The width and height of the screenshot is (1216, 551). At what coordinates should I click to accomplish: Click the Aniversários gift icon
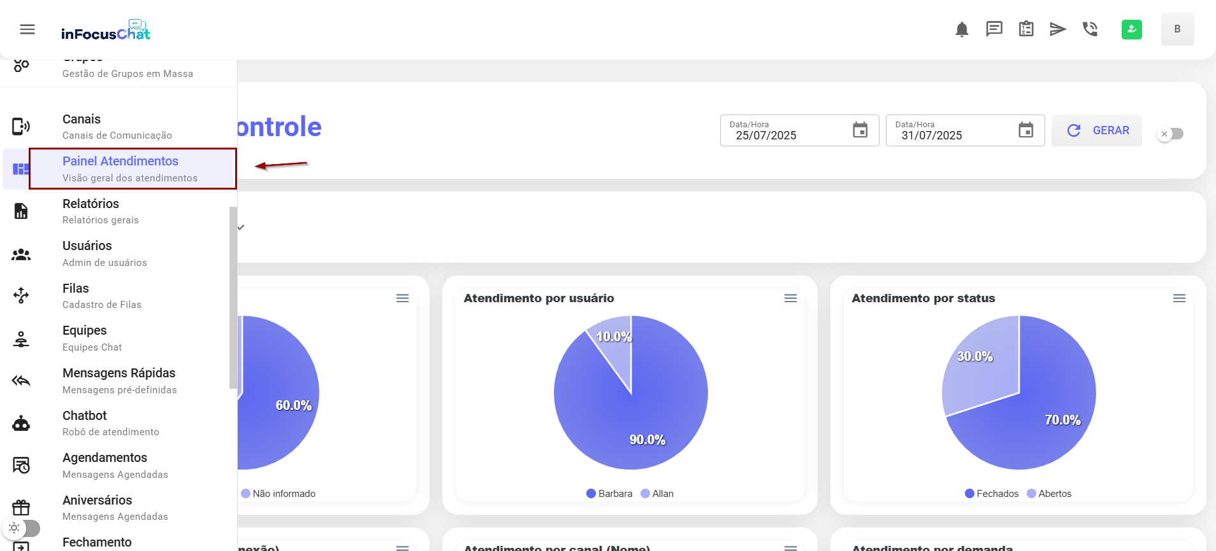click(x=21, y=508)
